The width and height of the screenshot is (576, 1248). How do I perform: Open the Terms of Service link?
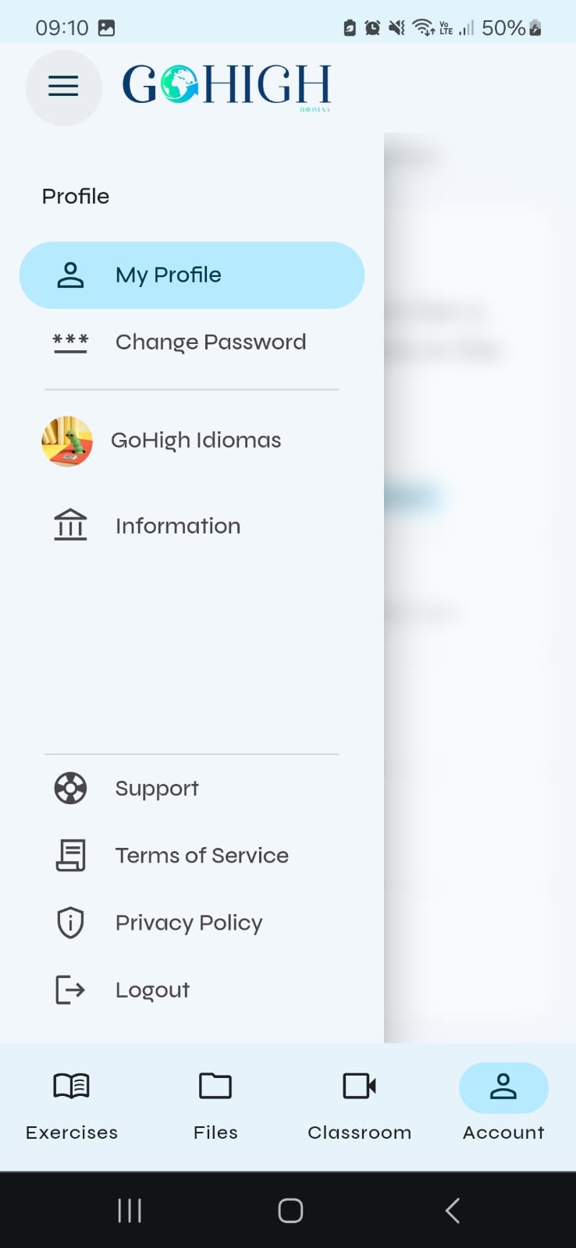tap(201, 856)
